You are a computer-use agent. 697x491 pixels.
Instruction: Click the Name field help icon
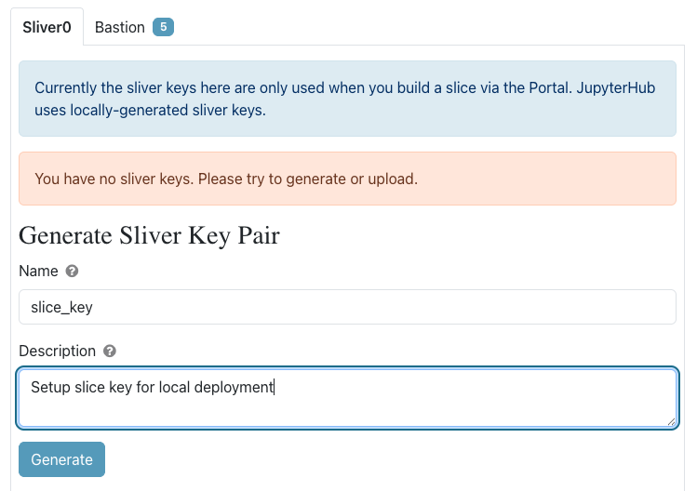pos(73,272)
